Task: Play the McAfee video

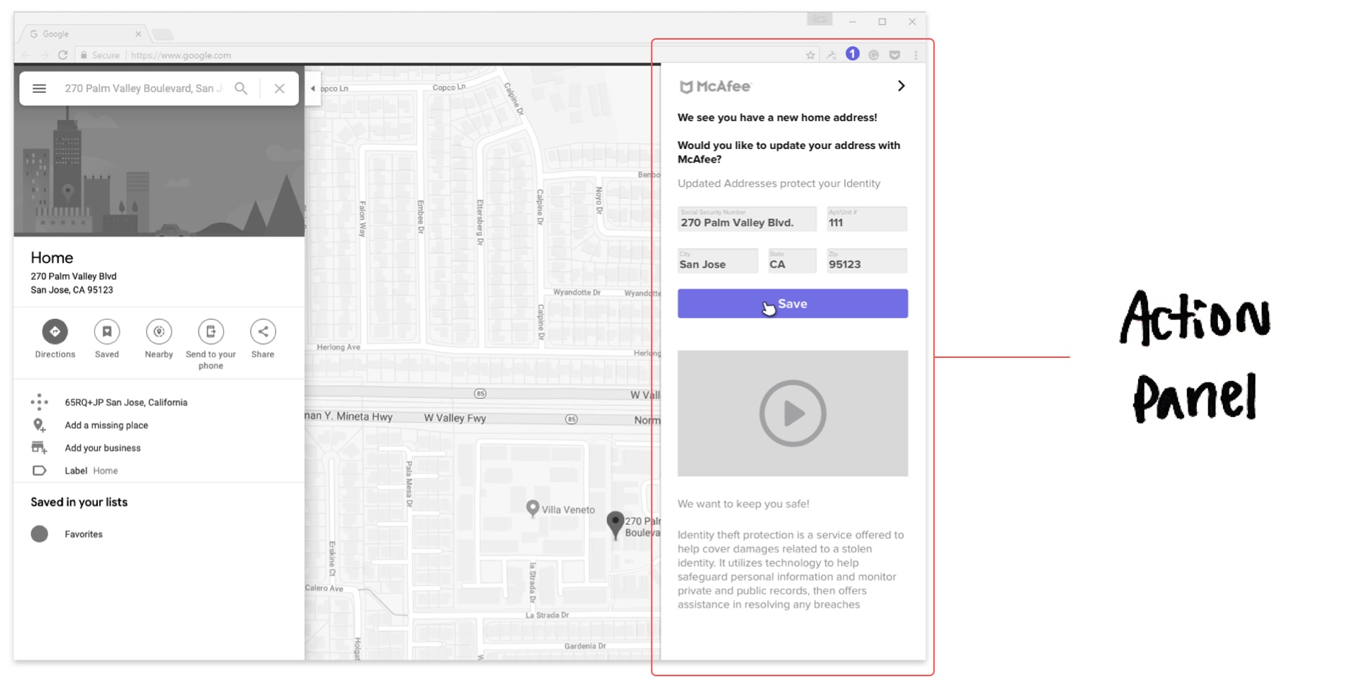Action: 792,413
